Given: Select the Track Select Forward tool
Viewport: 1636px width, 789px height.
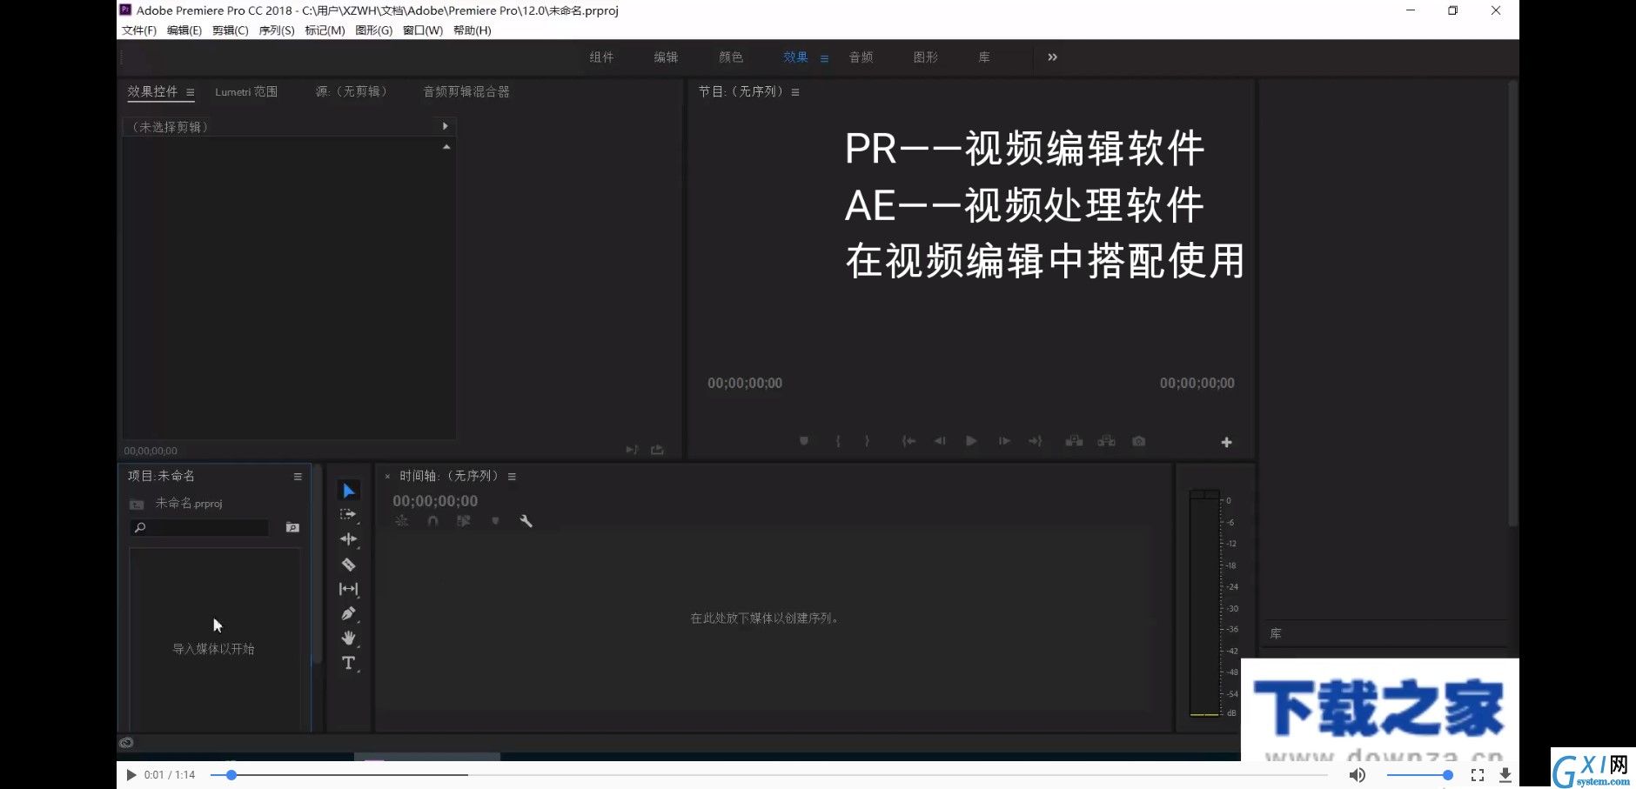Looking at the screenshot, I should pos(348,515).
